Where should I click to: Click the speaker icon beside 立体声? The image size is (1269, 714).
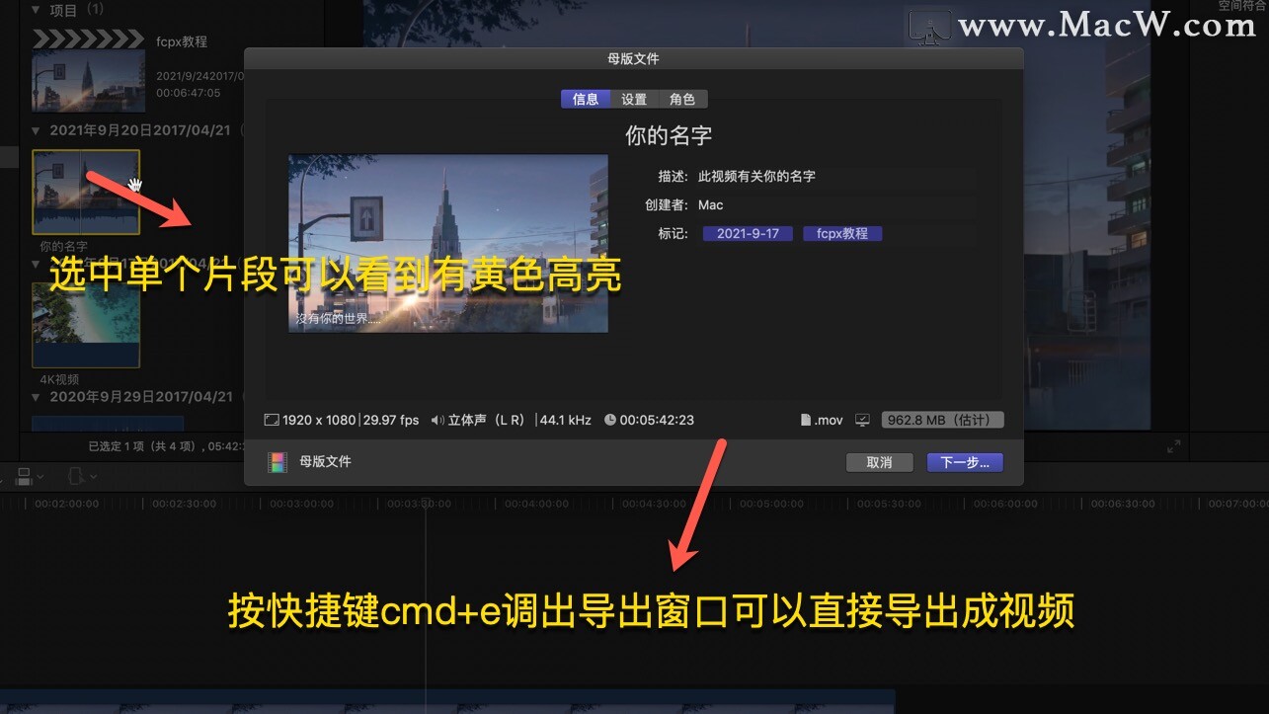[x=437, y=420]
